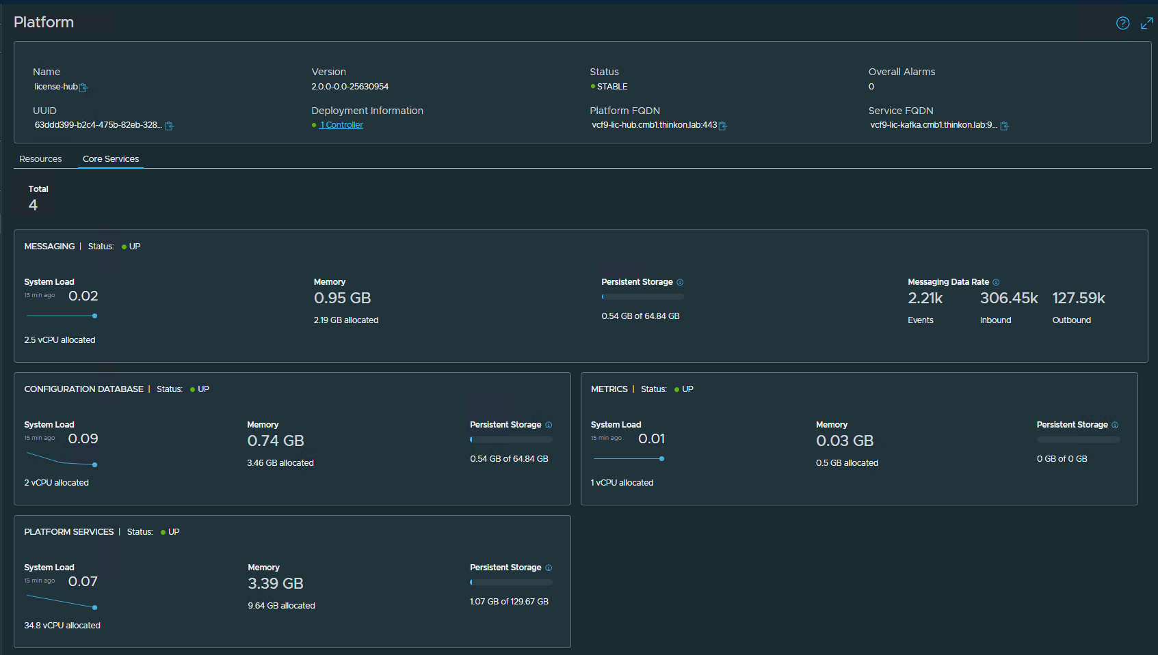The height and width of the screenshot is (655, 1158).
Task: Click the 2.21k Events value
Action: 925,298
